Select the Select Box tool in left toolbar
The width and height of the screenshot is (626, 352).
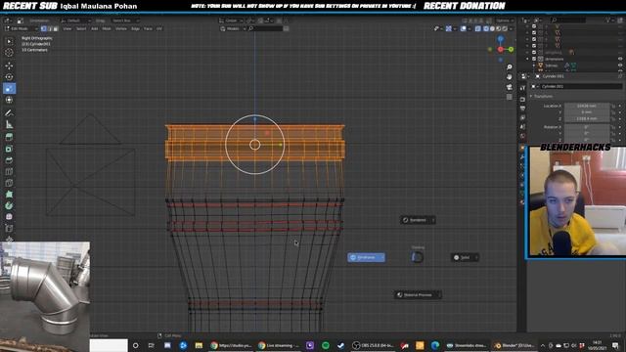pos(9,41)
